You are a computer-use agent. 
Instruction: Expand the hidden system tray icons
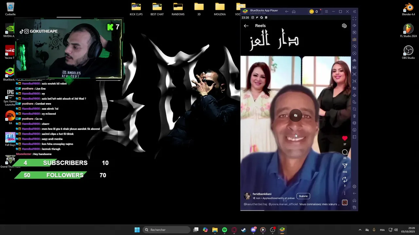click(360, 230)
